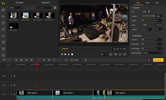The height and width of the screenshot is (100, 166).
Task: Switch to the Audio properties tab
Action: click(x=147, y=3)
